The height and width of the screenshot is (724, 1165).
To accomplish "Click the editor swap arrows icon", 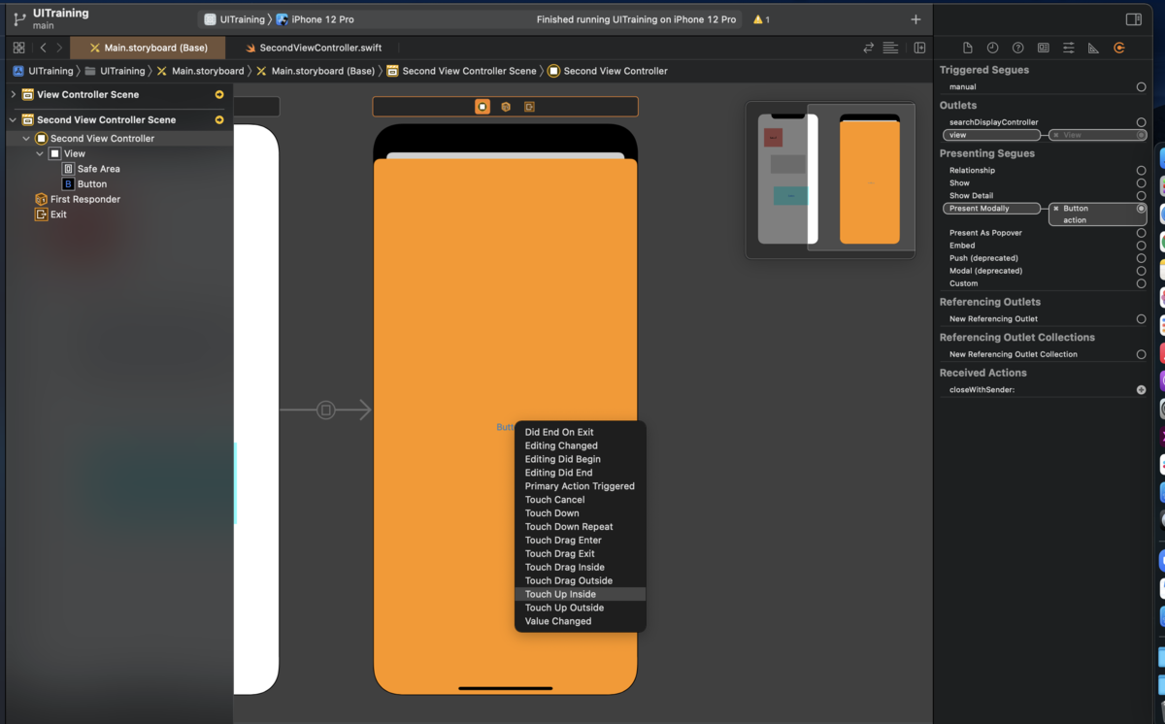I will (x=869, y=48).
